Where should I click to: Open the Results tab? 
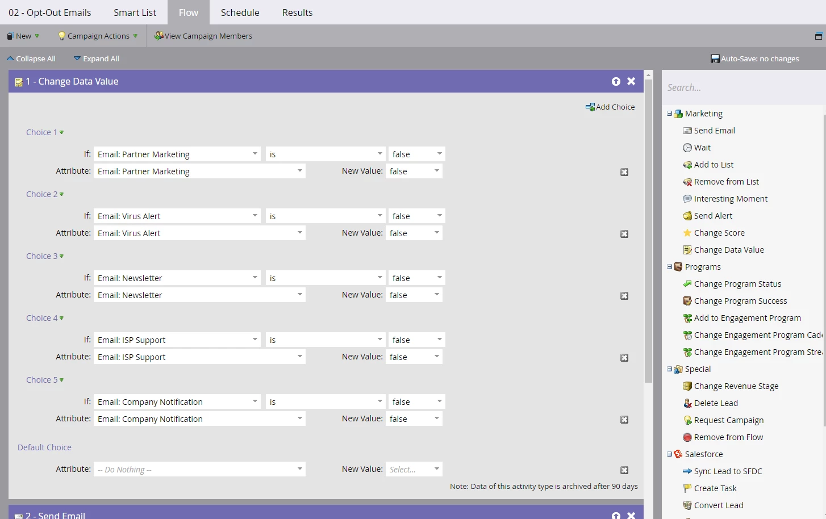click(297, 12)
